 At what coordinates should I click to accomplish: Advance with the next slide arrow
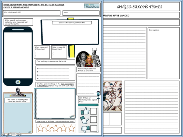[19, 134]
